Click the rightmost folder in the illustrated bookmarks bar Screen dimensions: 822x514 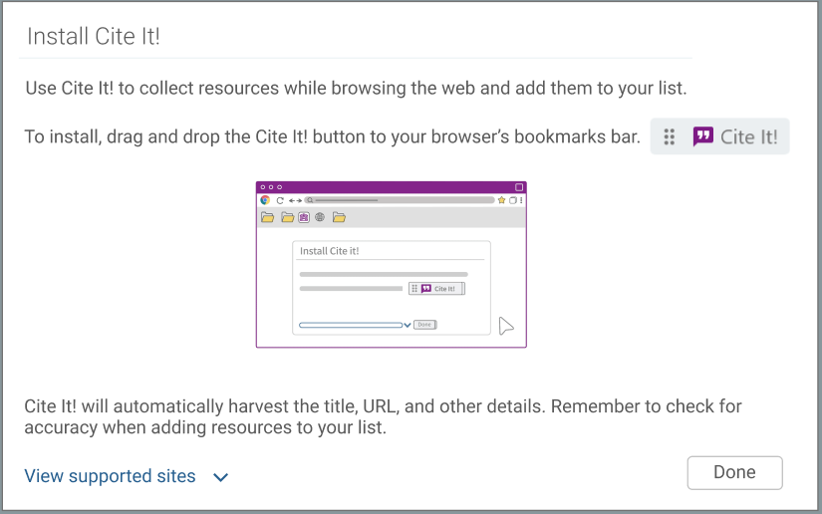coord(339,217)
